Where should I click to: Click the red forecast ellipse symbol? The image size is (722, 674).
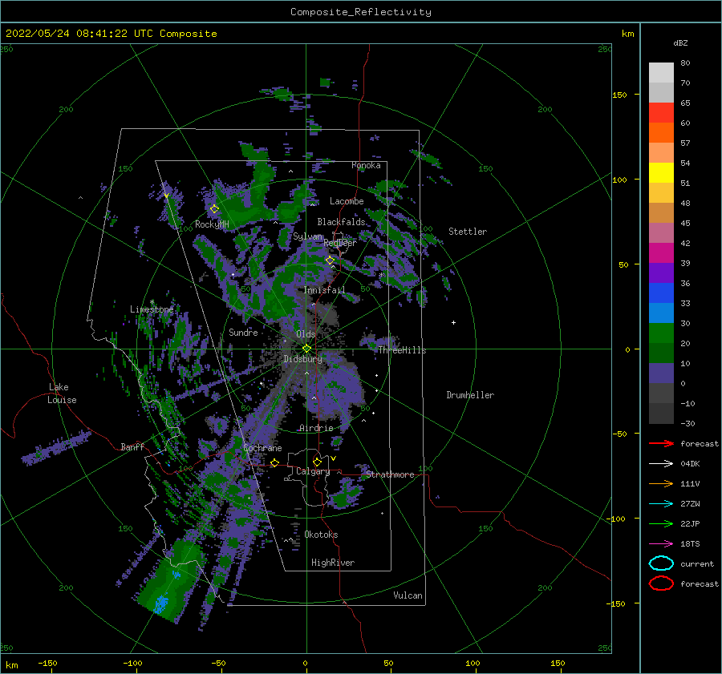(x=661, y=583)
